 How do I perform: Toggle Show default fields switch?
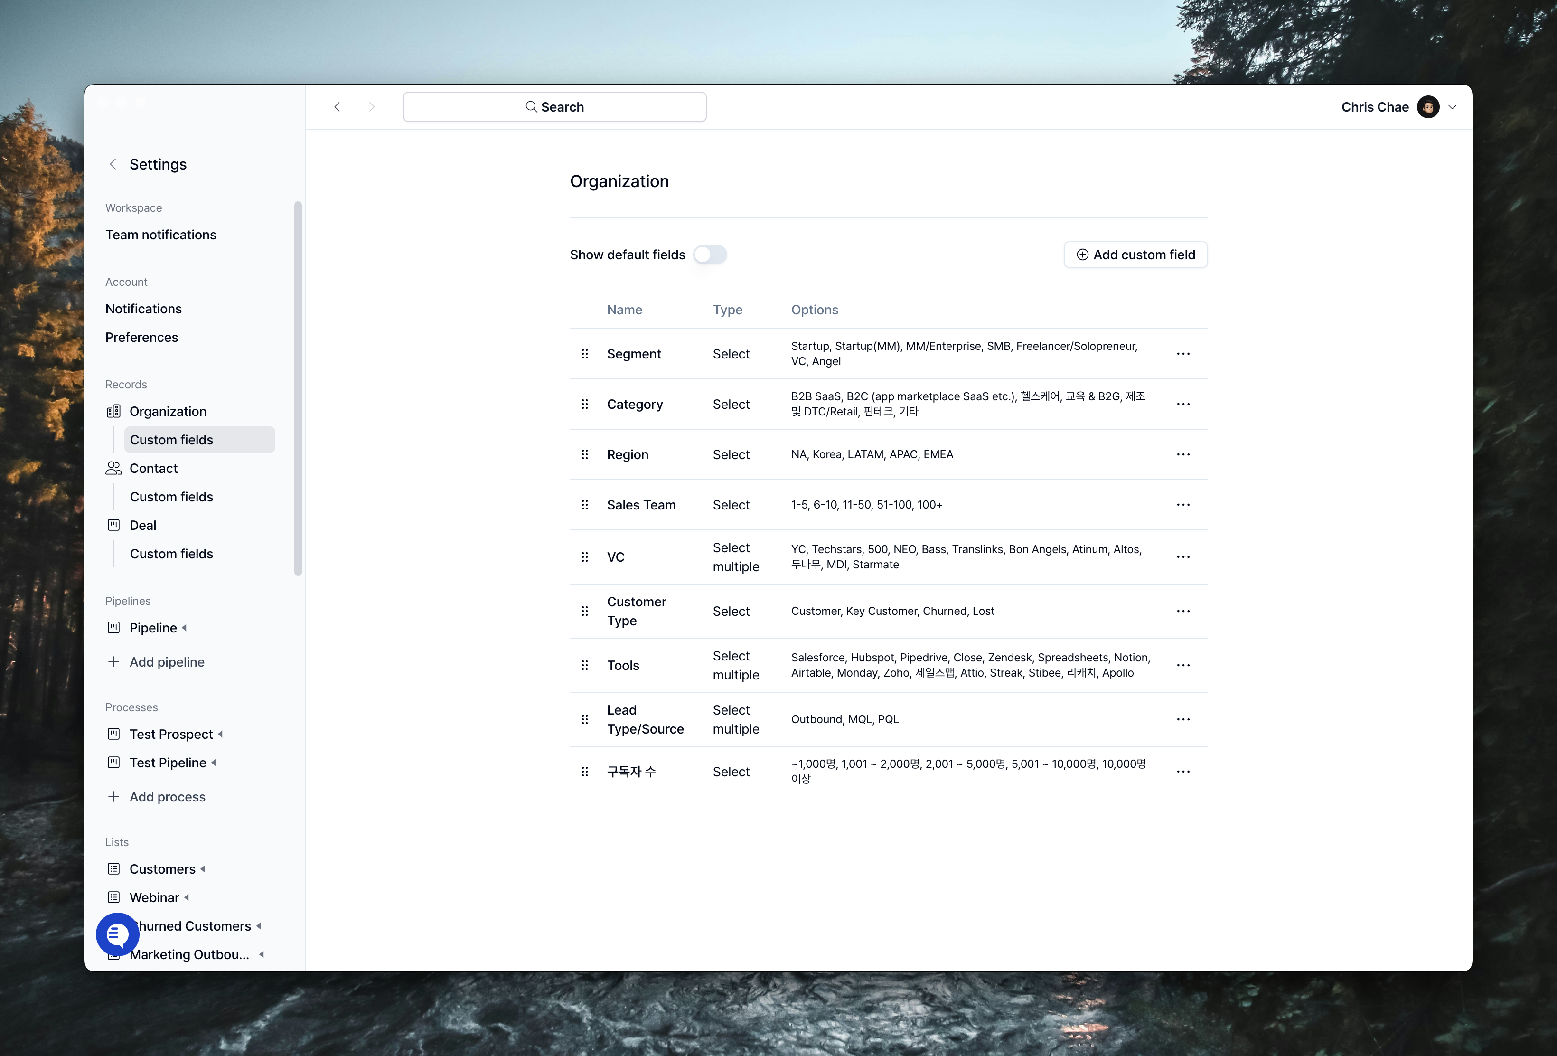[x=710, y=255]
